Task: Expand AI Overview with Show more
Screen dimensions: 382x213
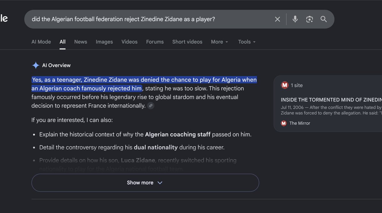Action: tap(145, 182)
